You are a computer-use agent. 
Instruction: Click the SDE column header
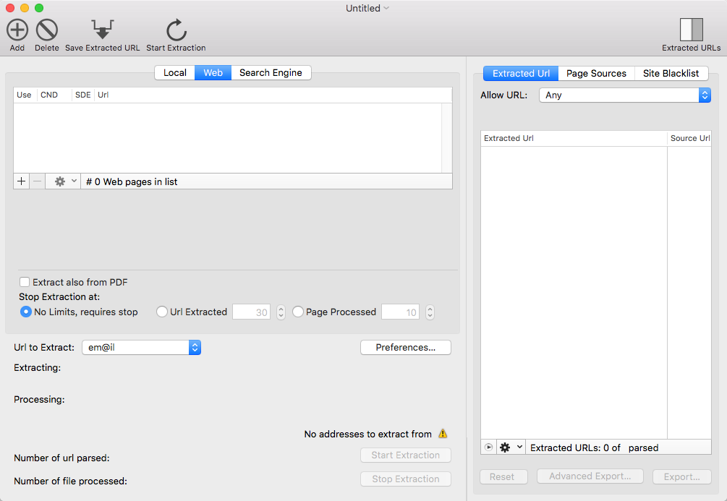(83, 95)
